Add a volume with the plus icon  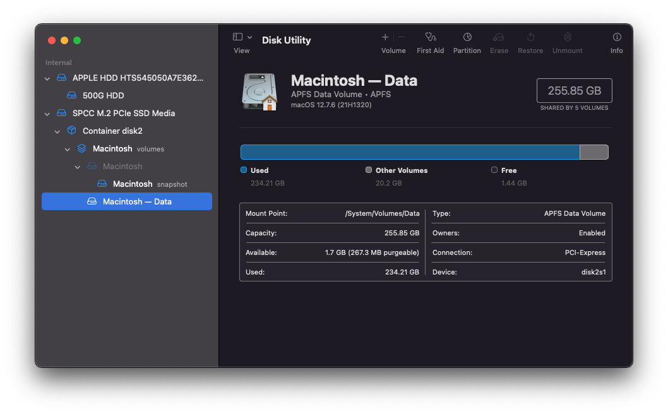[385, 37]
